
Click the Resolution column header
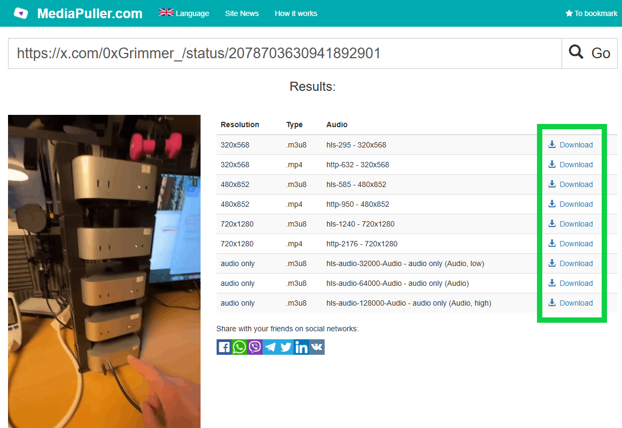240,124
